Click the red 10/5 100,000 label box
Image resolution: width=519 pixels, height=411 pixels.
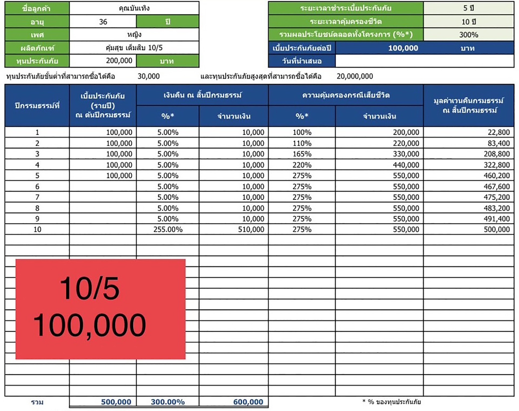click(101, 309)
